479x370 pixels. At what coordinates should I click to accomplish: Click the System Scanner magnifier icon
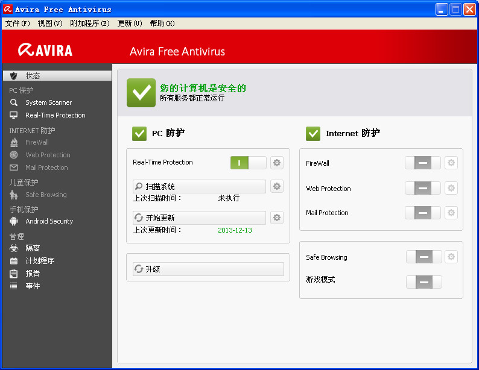14,102
